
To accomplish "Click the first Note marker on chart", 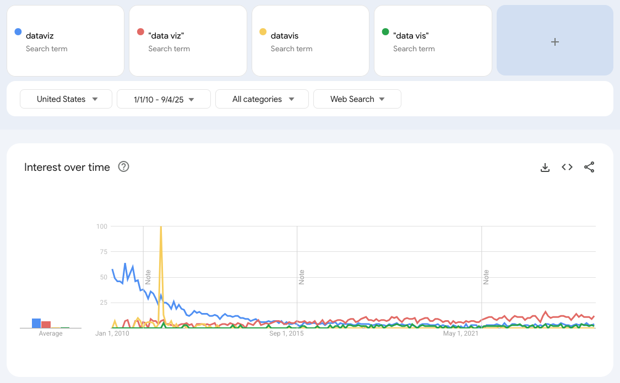I will click(x=148, y=277).
